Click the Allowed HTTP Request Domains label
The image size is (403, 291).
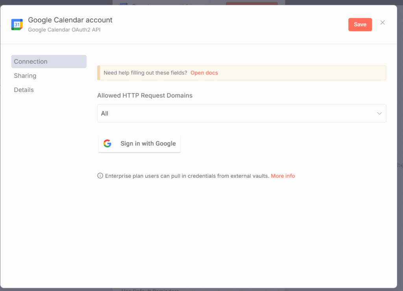[x=145, y=96]
